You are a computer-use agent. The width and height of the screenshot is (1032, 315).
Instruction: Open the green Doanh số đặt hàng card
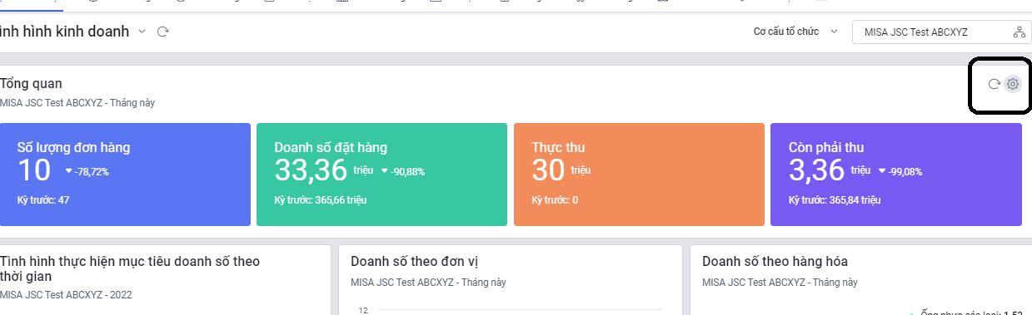coord(381,175)
